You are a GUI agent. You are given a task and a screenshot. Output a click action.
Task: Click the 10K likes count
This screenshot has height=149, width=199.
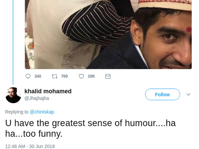pos(91,76)
